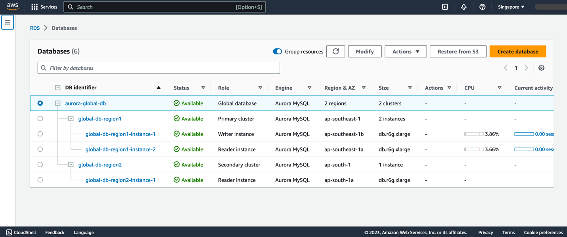Open the global-db-region1 cluster link
Screen dimensions: 567x237
pyautogui.click(x=100, y=118)
